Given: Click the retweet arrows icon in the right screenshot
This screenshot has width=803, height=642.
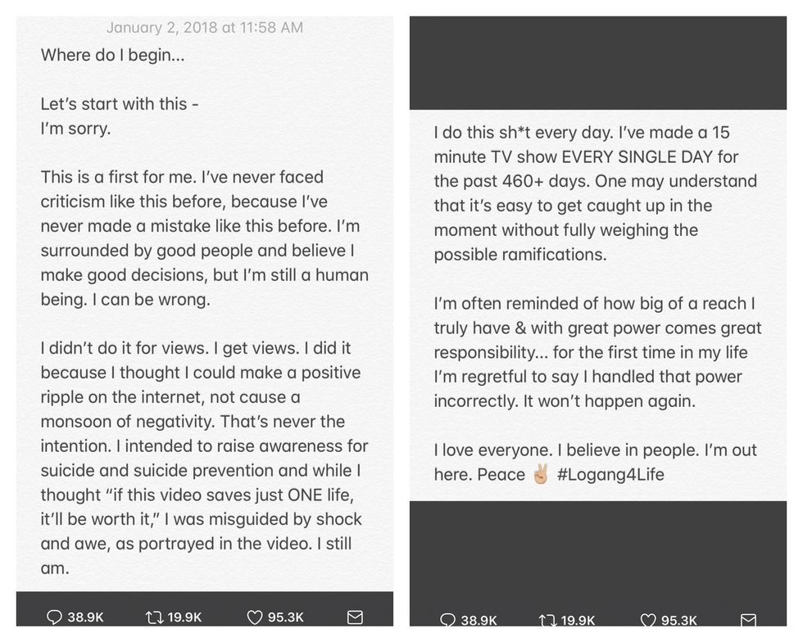Looking at the screenshot, I should pyautogui.click(x=547, y=620).
